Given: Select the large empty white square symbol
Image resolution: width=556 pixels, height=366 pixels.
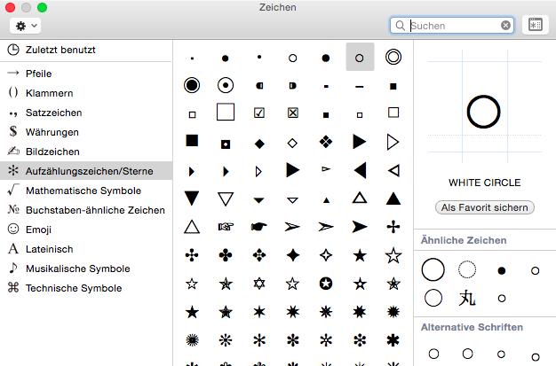Looking at the screenshot, I should (226, 113).
